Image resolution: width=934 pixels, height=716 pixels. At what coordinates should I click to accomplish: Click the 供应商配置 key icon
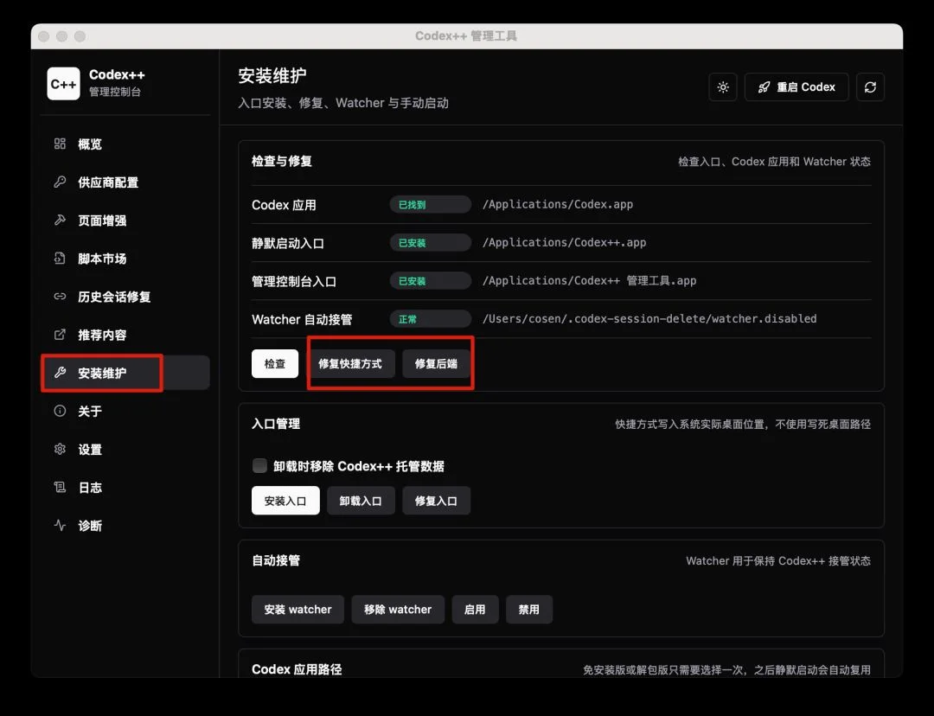tap(60, 182)
